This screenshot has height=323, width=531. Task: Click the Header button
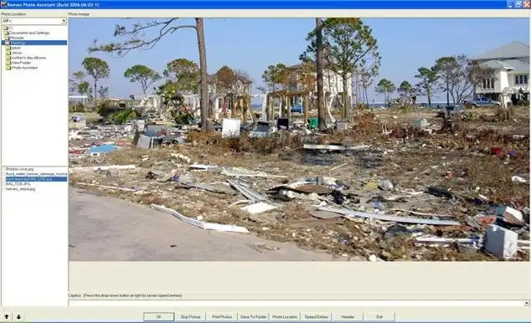[x=348, y=317]
